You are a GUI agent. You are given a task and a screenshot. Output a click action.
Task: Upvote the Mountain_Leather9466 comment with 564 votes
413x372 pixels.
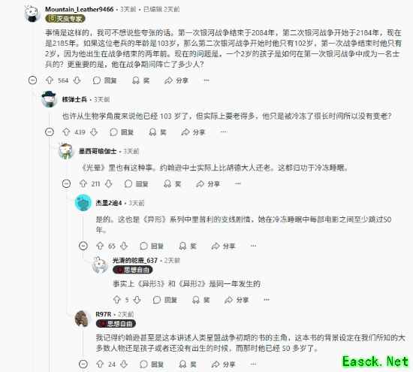(50, 80)
